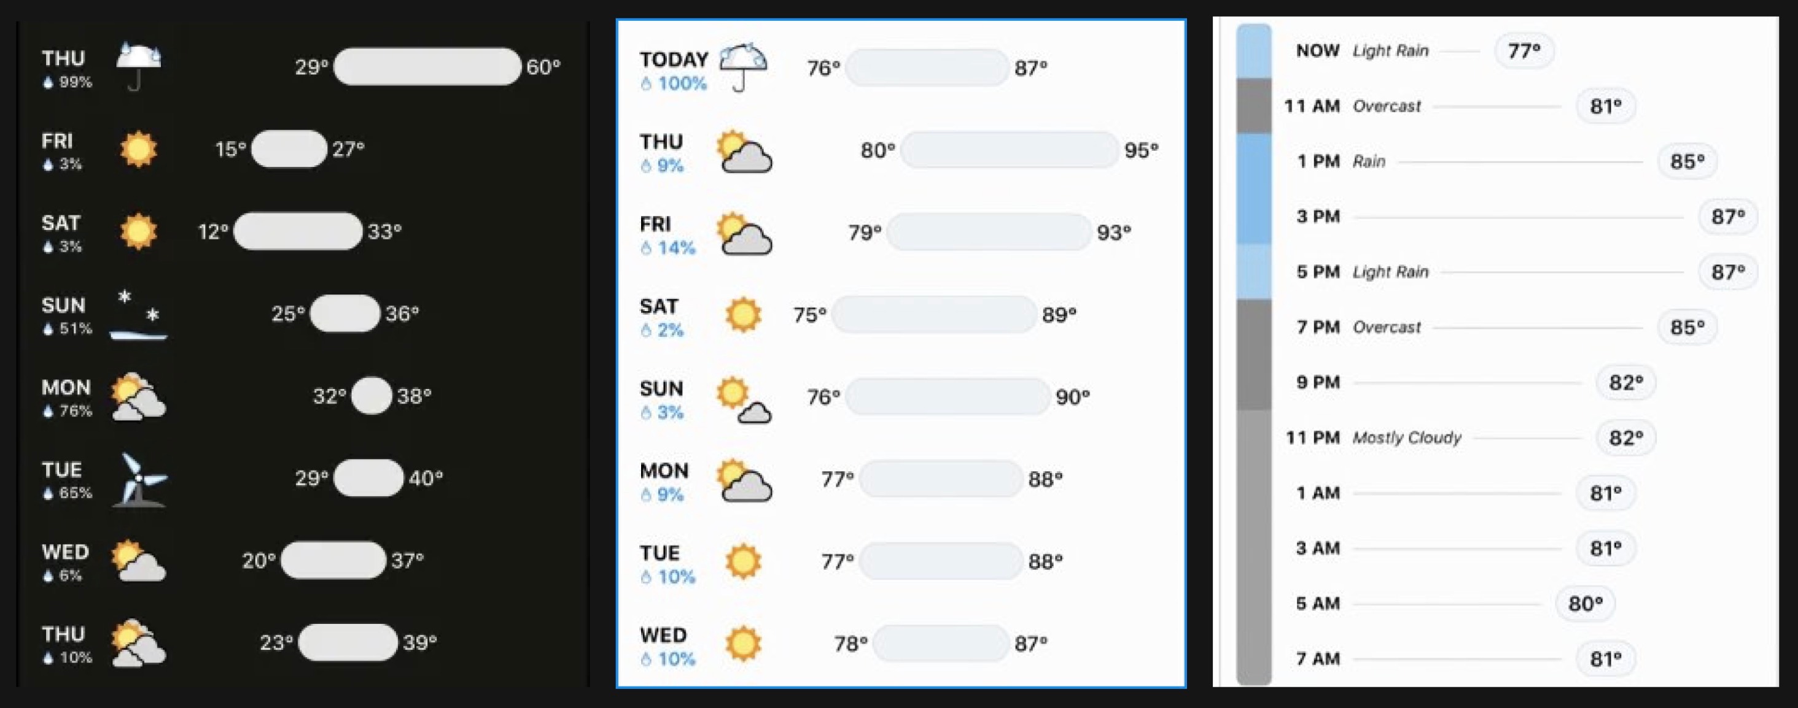This screenshot has width=1798, height=708.
Task: Click the 1 PM Rain condition label
Action: (x=1369, y=162)
